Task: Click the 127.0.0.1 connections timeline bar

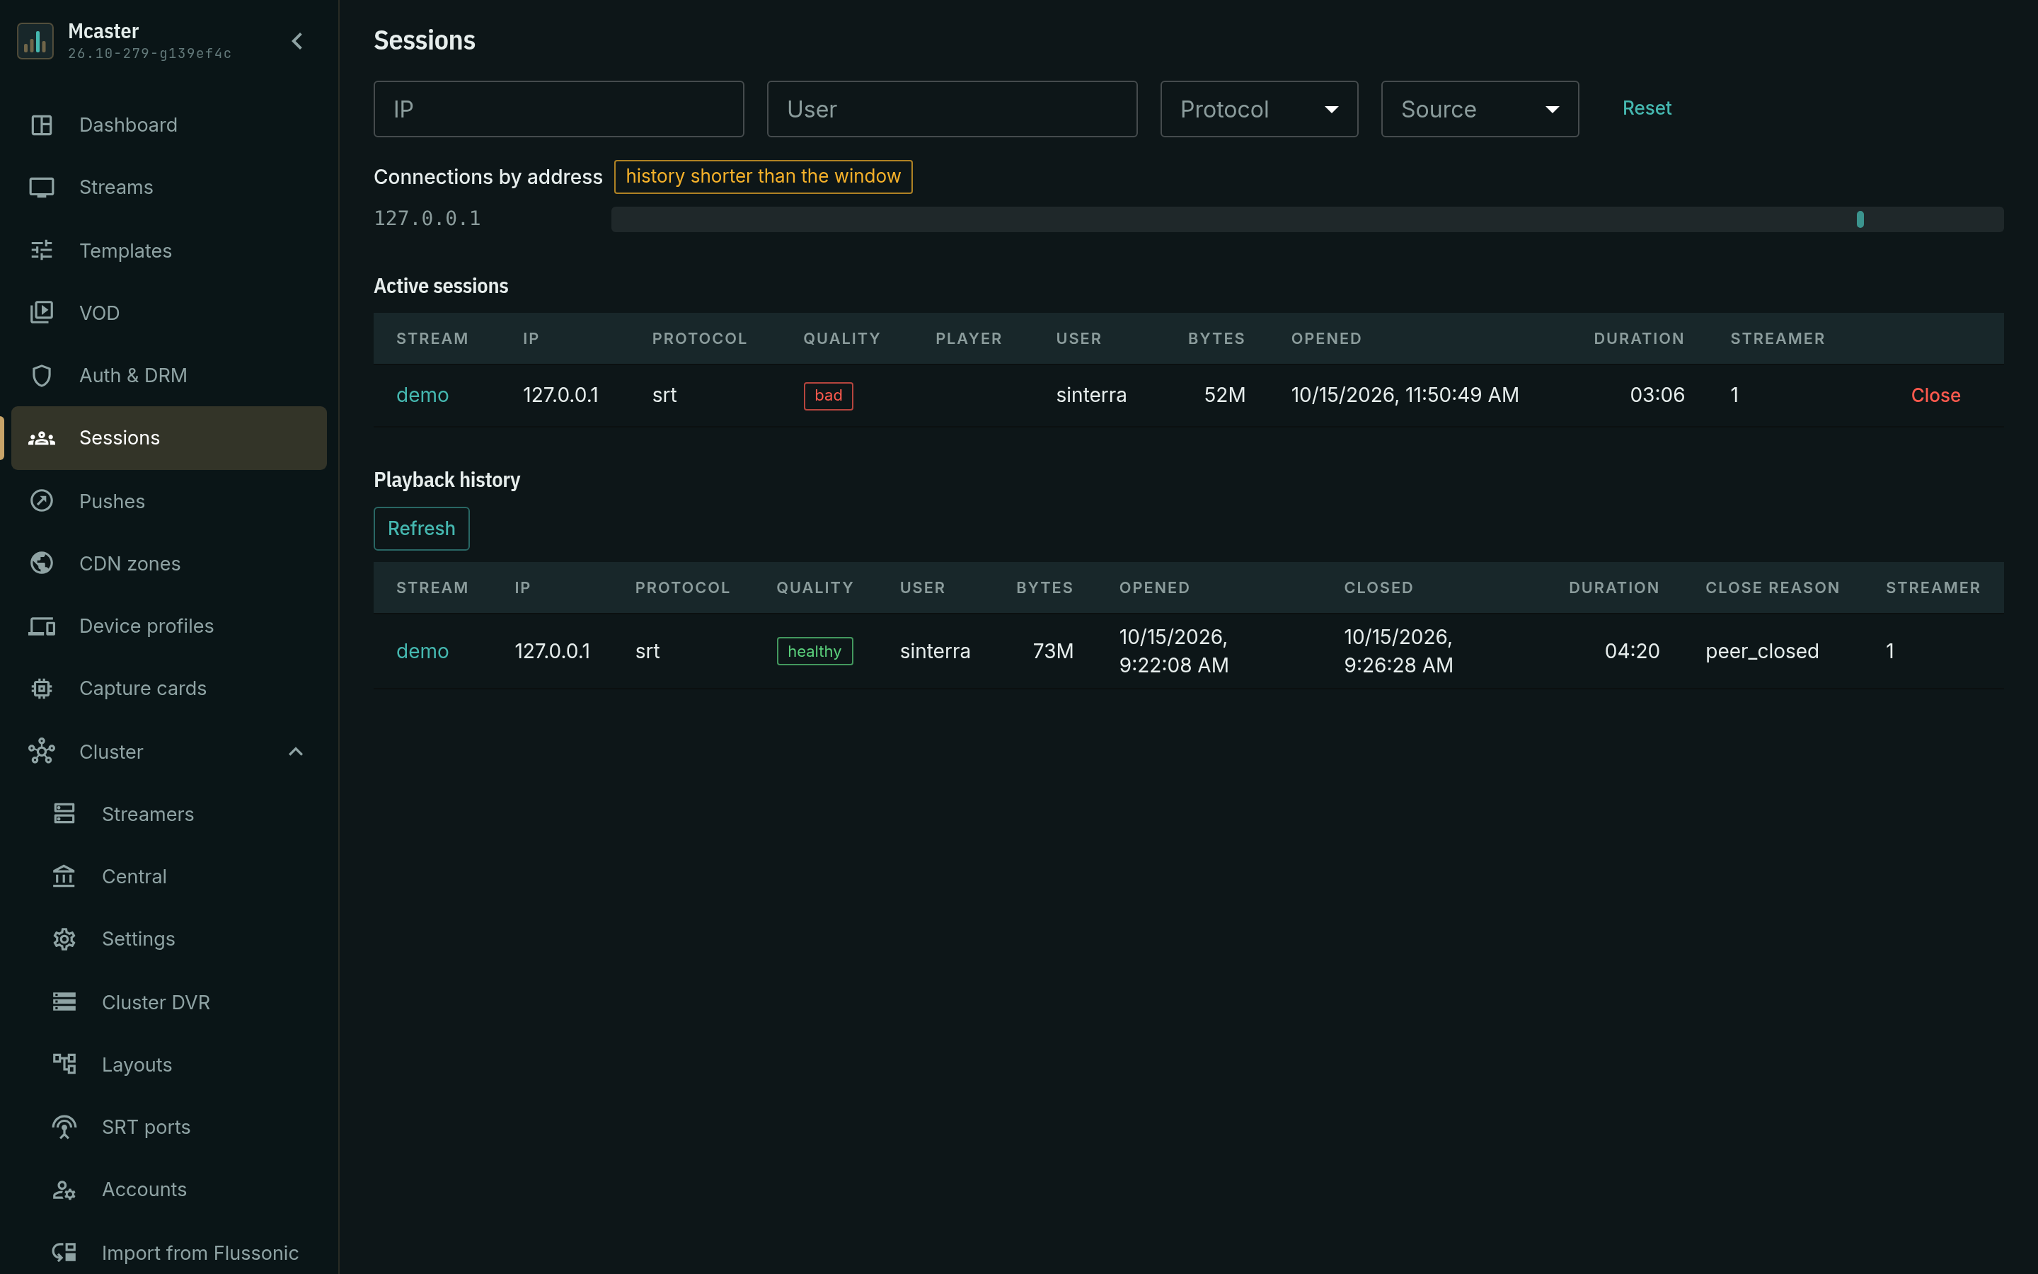Action: [x=1307, y=219]
